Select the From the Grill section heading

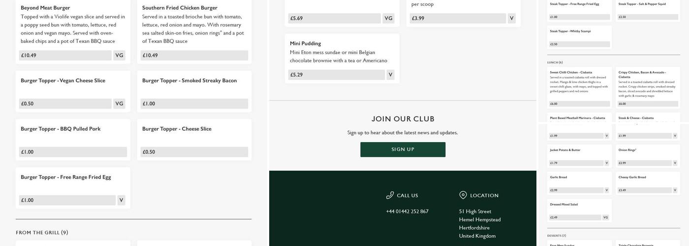(42, 233)
